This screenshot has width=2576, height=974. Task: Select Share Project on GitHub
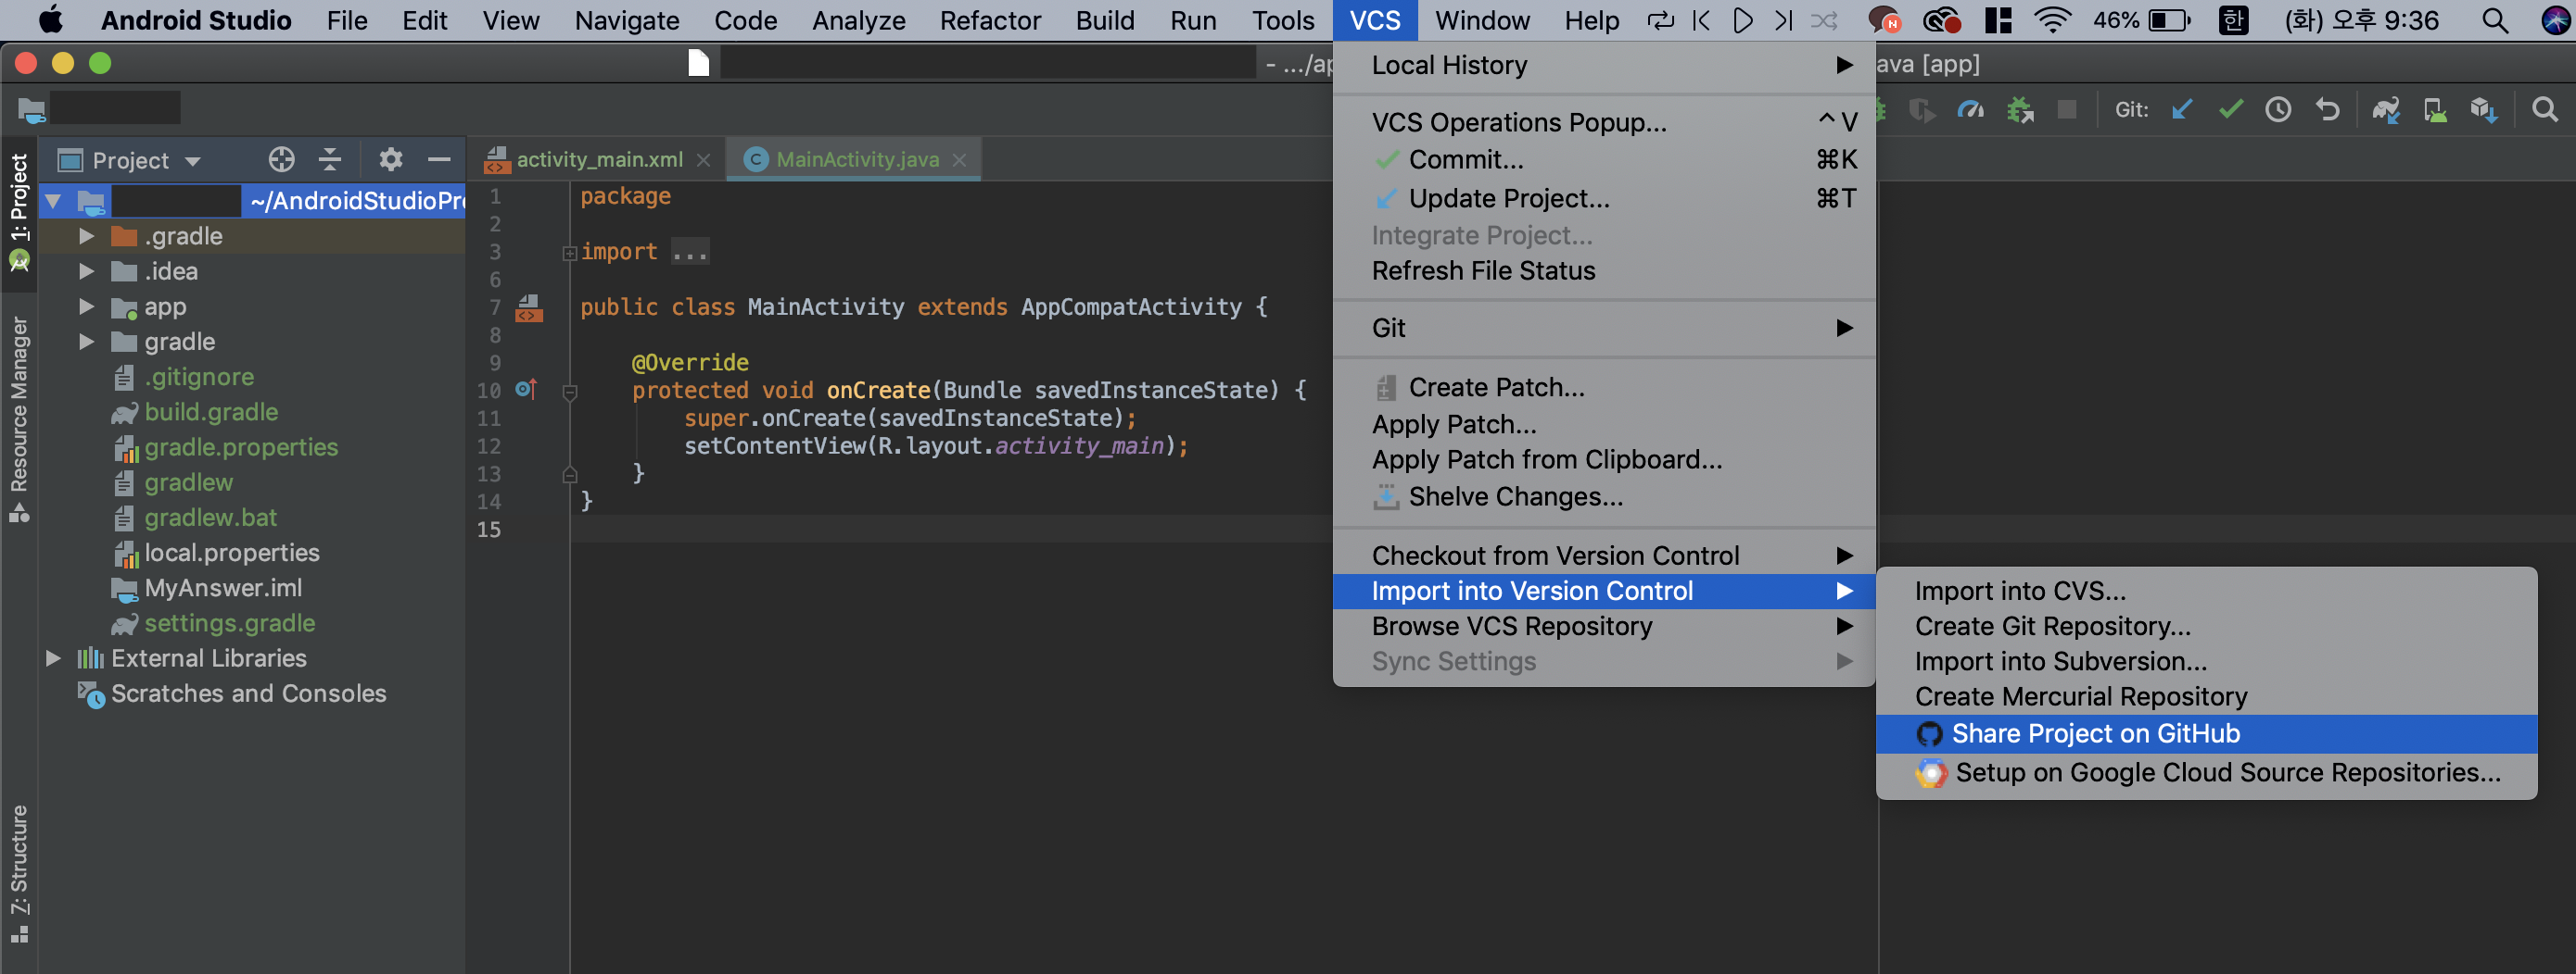(x=2206, y=733)
